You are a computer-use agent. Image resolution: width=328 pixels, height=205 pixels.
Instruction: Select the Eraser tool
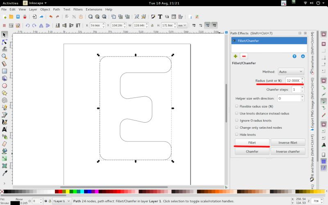[5, 144]
